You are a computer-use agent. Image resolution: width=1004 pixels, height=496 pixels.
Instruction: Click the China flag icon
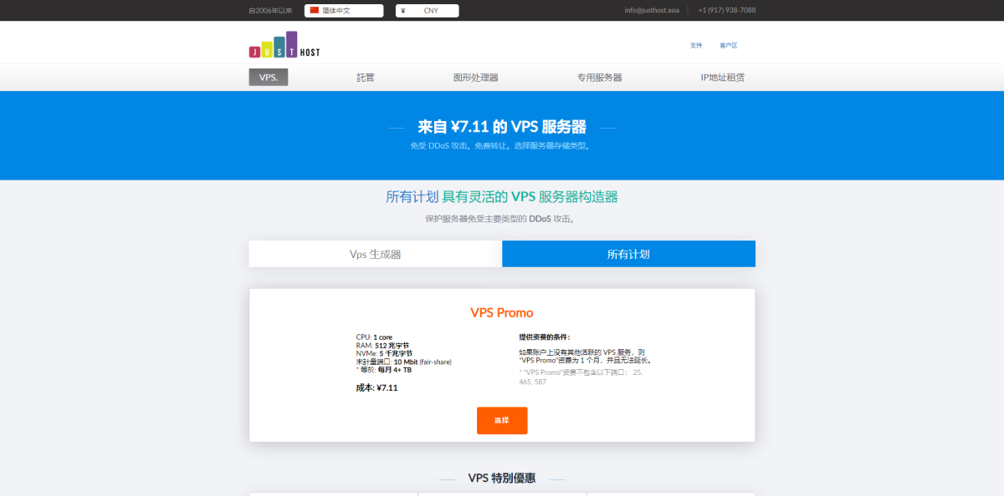315,11
